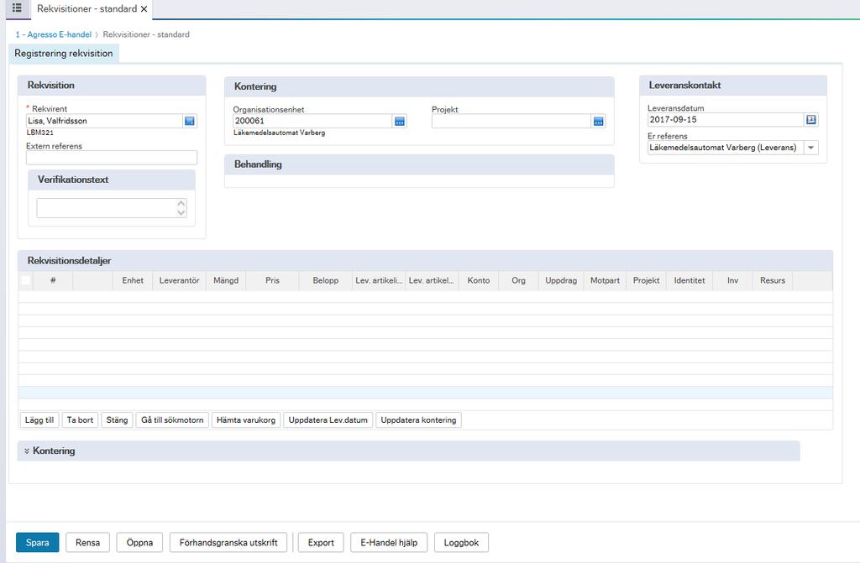Open E-Handel hjälp
This screenshot has width=860, height=563.
389,542
